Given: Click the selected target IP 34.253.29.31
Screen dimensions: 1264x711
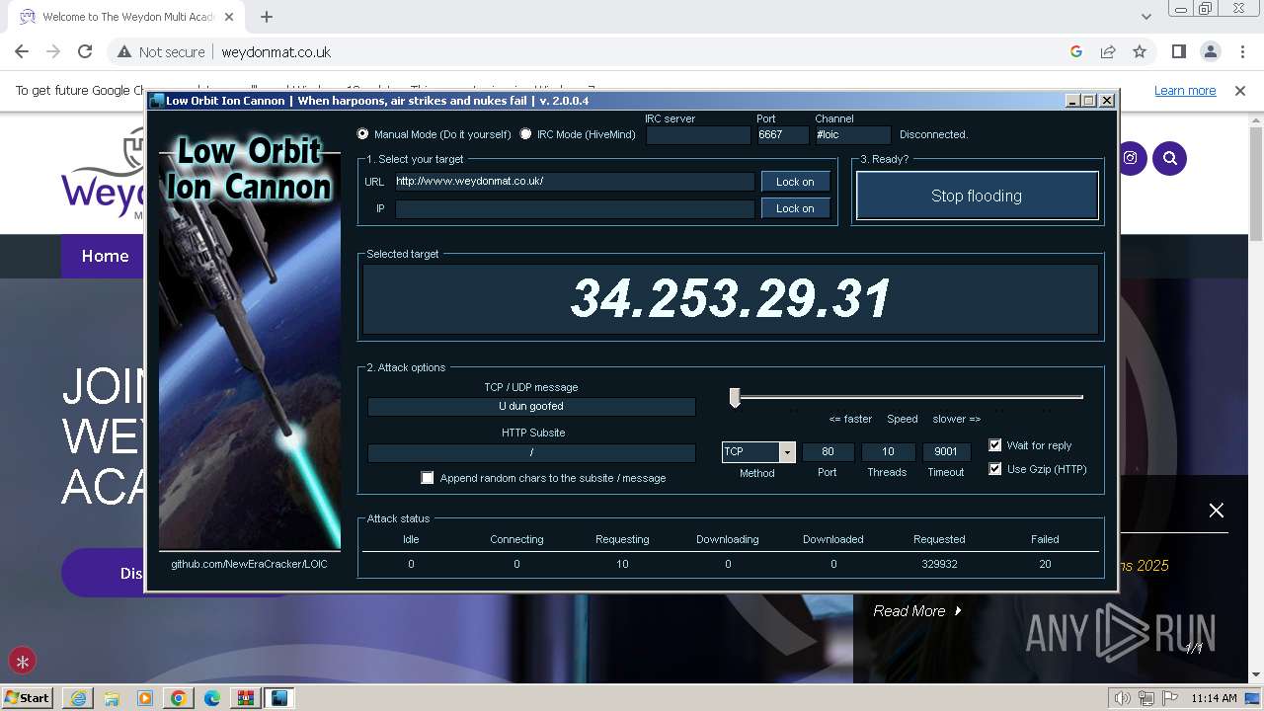Looking at the screenshot, I should click(731, 298).
